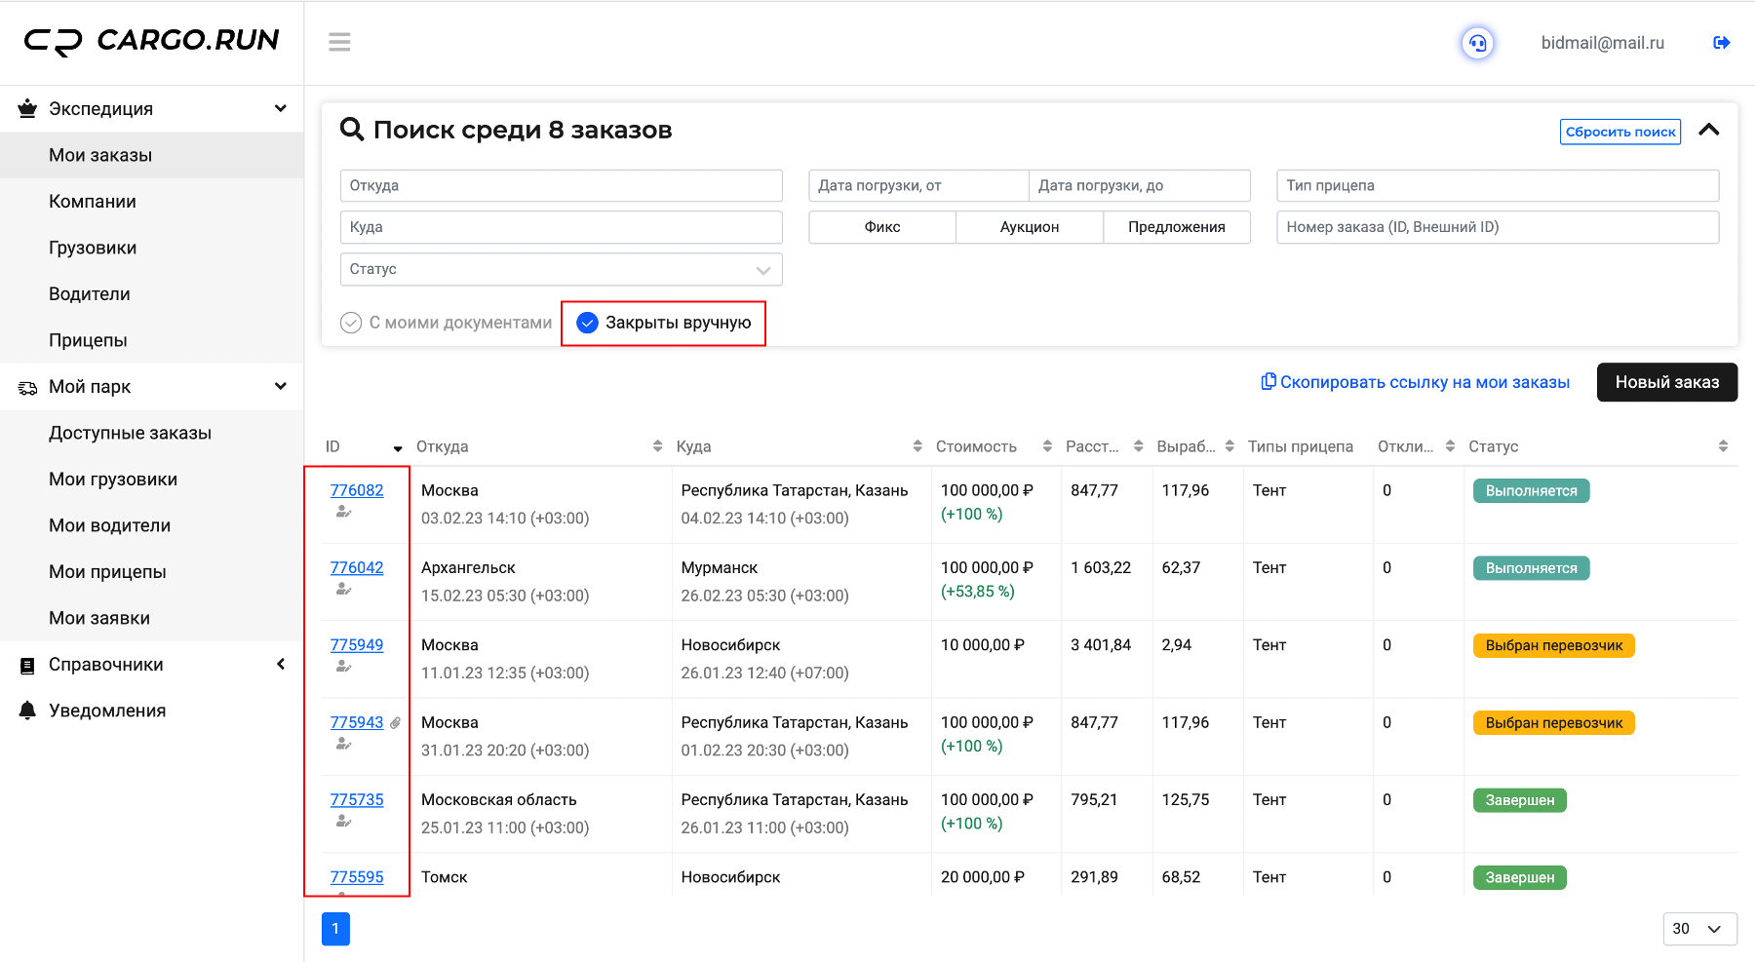
Task: Click the paperclip icon beside order 775943
Action: tap(395, 723)
